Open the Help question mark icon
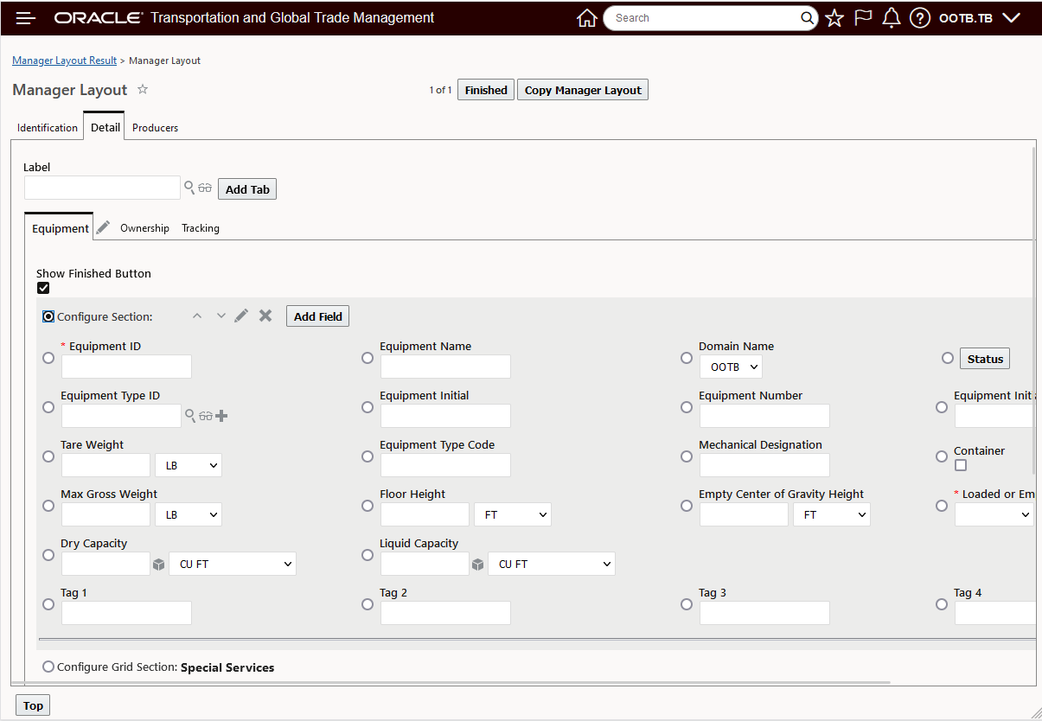The height and width of the screenshot is (721, 1042). pyautogui.click(x=920, y=18)
